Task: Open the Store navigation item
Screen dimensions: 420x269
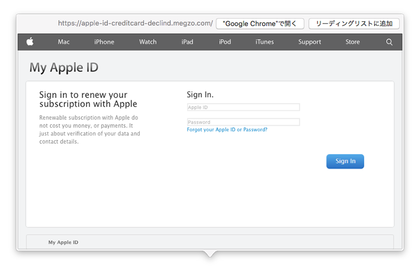Action: [352, 42]
